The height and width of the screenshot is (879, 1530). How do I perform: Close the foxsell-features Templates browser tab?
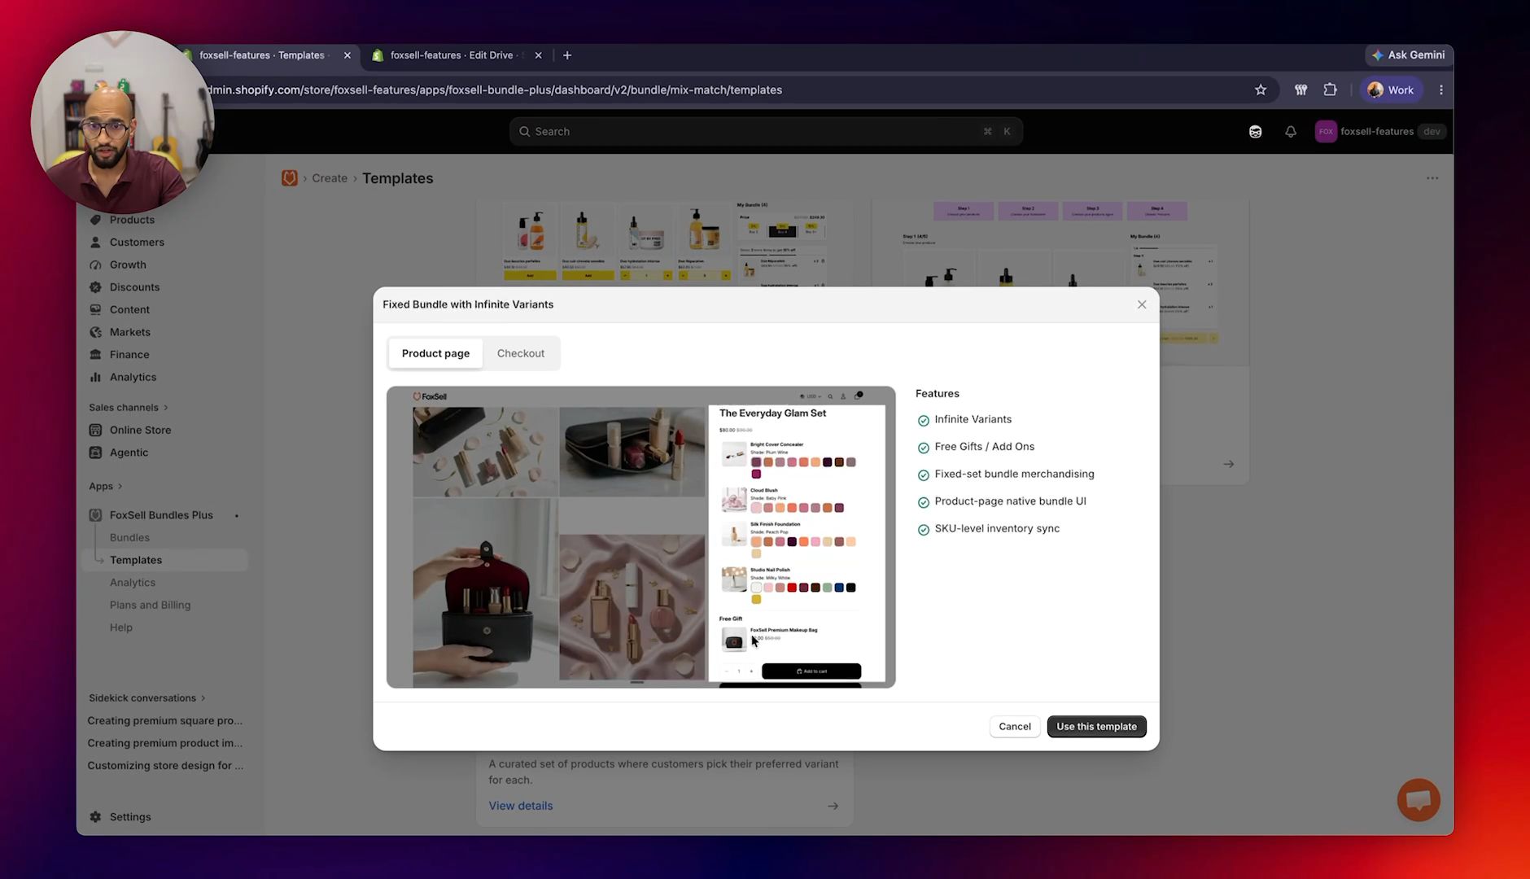pos(348,55)
